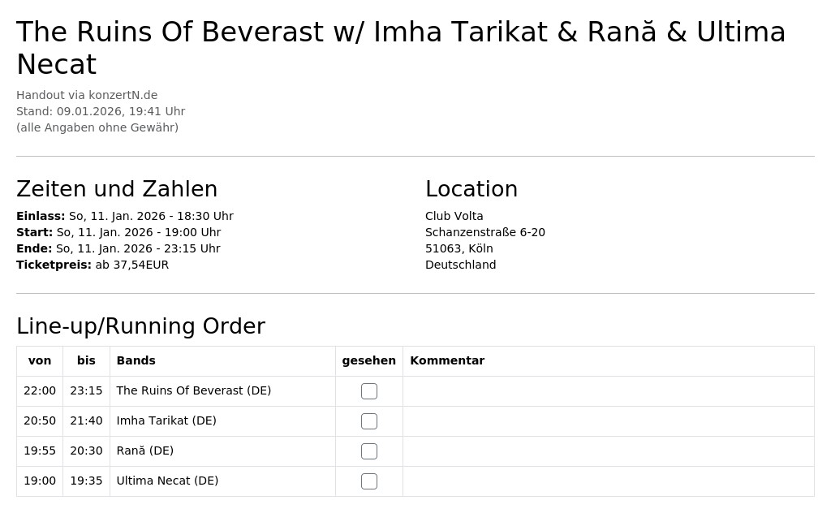Select the band name Imha Tarikat (DE)
The image size is (831, 526).
tap(166, 420)
